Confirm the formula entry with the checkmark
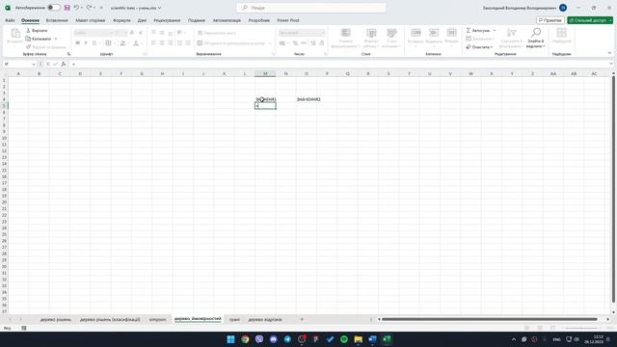Viewport: 617px width, 347px height. [x=56, y=64]
